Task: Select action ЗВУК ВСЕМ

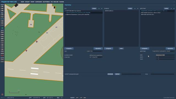Action: [x=157, y=15]
